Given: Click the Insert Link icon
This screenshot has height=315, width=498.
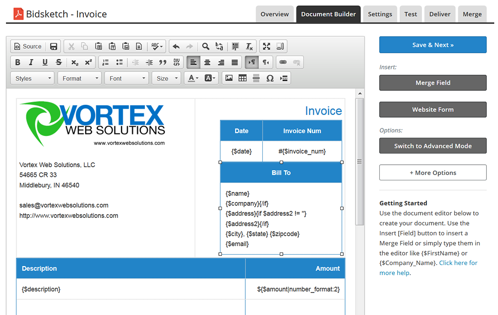Looking at the screenshot, I should pos(283,62).
